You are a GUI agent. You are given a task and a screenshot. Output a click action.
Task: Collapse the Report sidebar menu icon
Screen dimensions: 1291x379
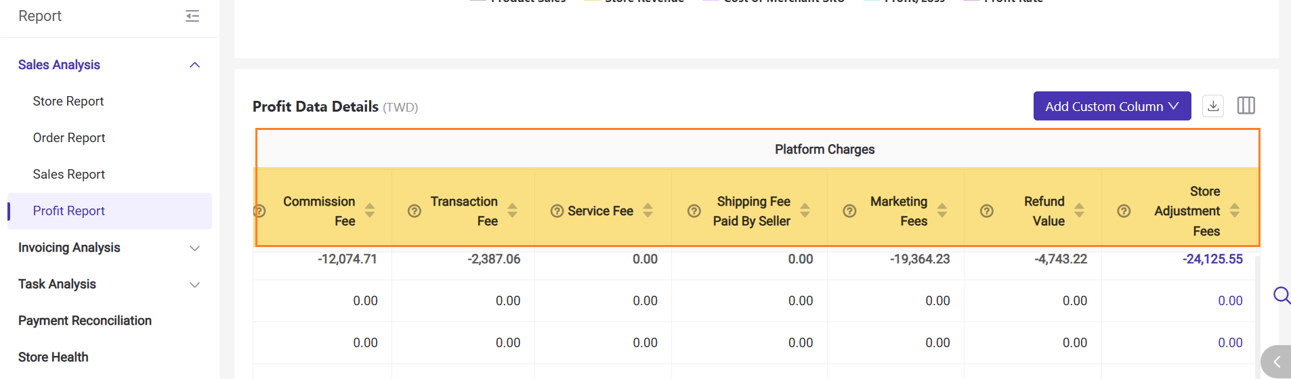point(192,16)
